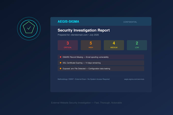Click the 'Prepared for: clientdomain.com' subtitle
The width and height of the screenshot is (173, 115).
point(78,35)
